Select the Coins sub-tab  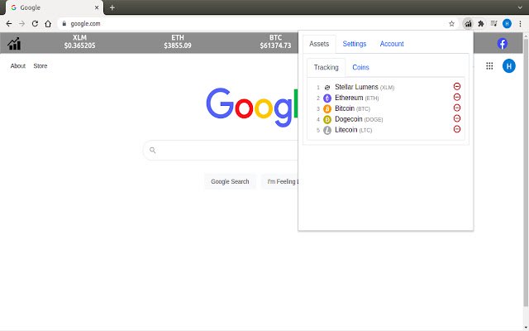(360, 67)
